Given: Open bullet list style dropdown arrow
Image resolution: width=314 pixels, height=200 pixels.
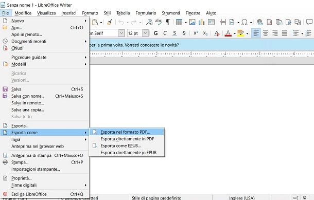Looking at the screenshot, I should click(302, 33).
